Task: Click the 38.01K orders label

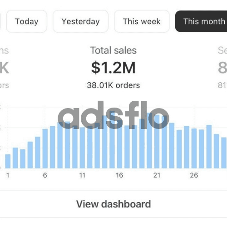Action: (113, 85)
